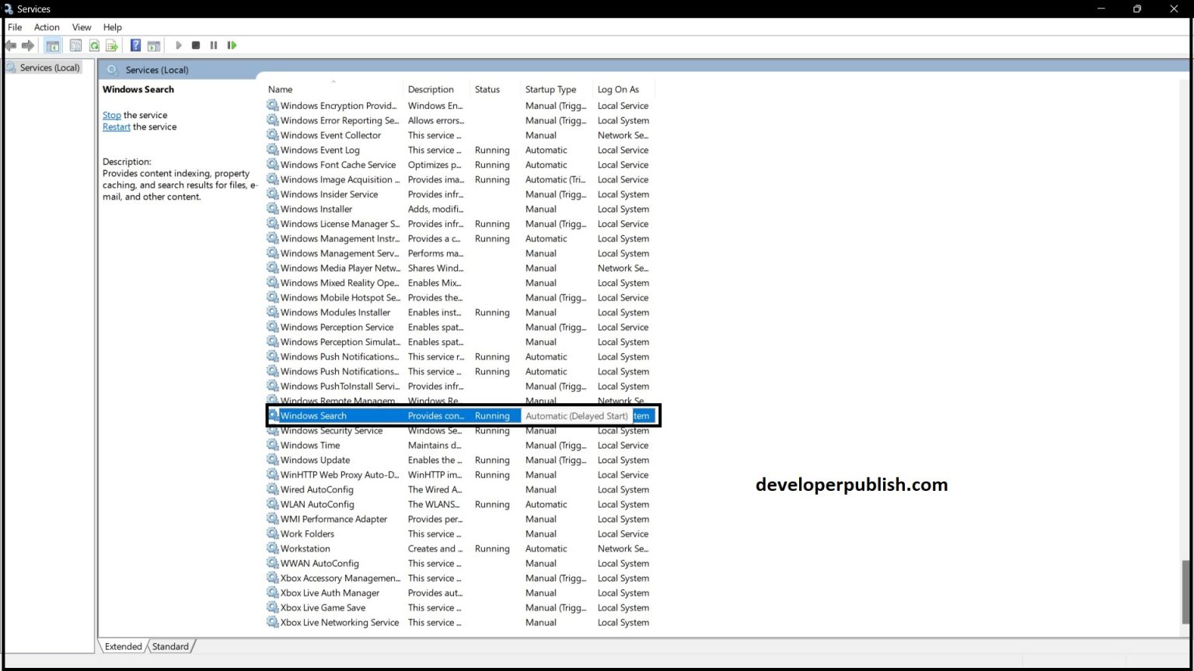Open the Action menu
This screenshot has height=671, width=1194.
click(46, 26)
